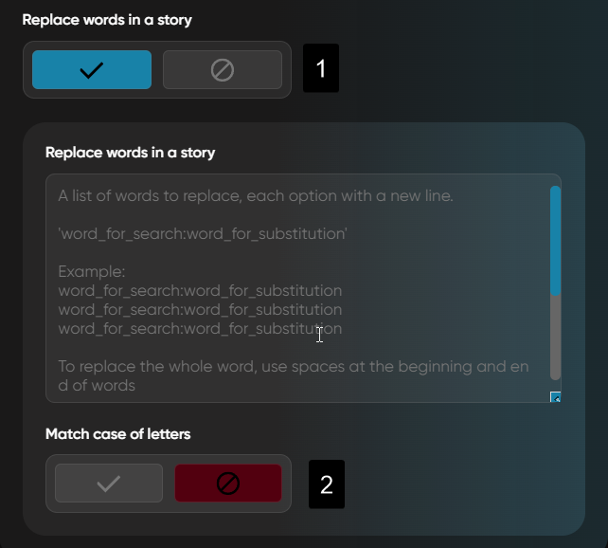Click the checkmark icon in the top toggle

coord(92,70)
